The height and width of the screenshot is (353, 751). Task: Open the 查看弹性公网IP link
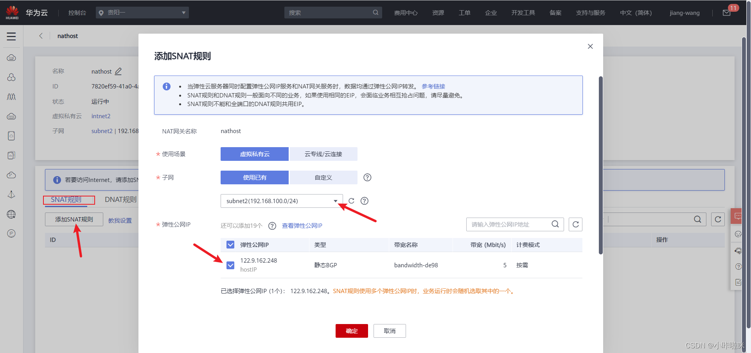coord(302,226)
